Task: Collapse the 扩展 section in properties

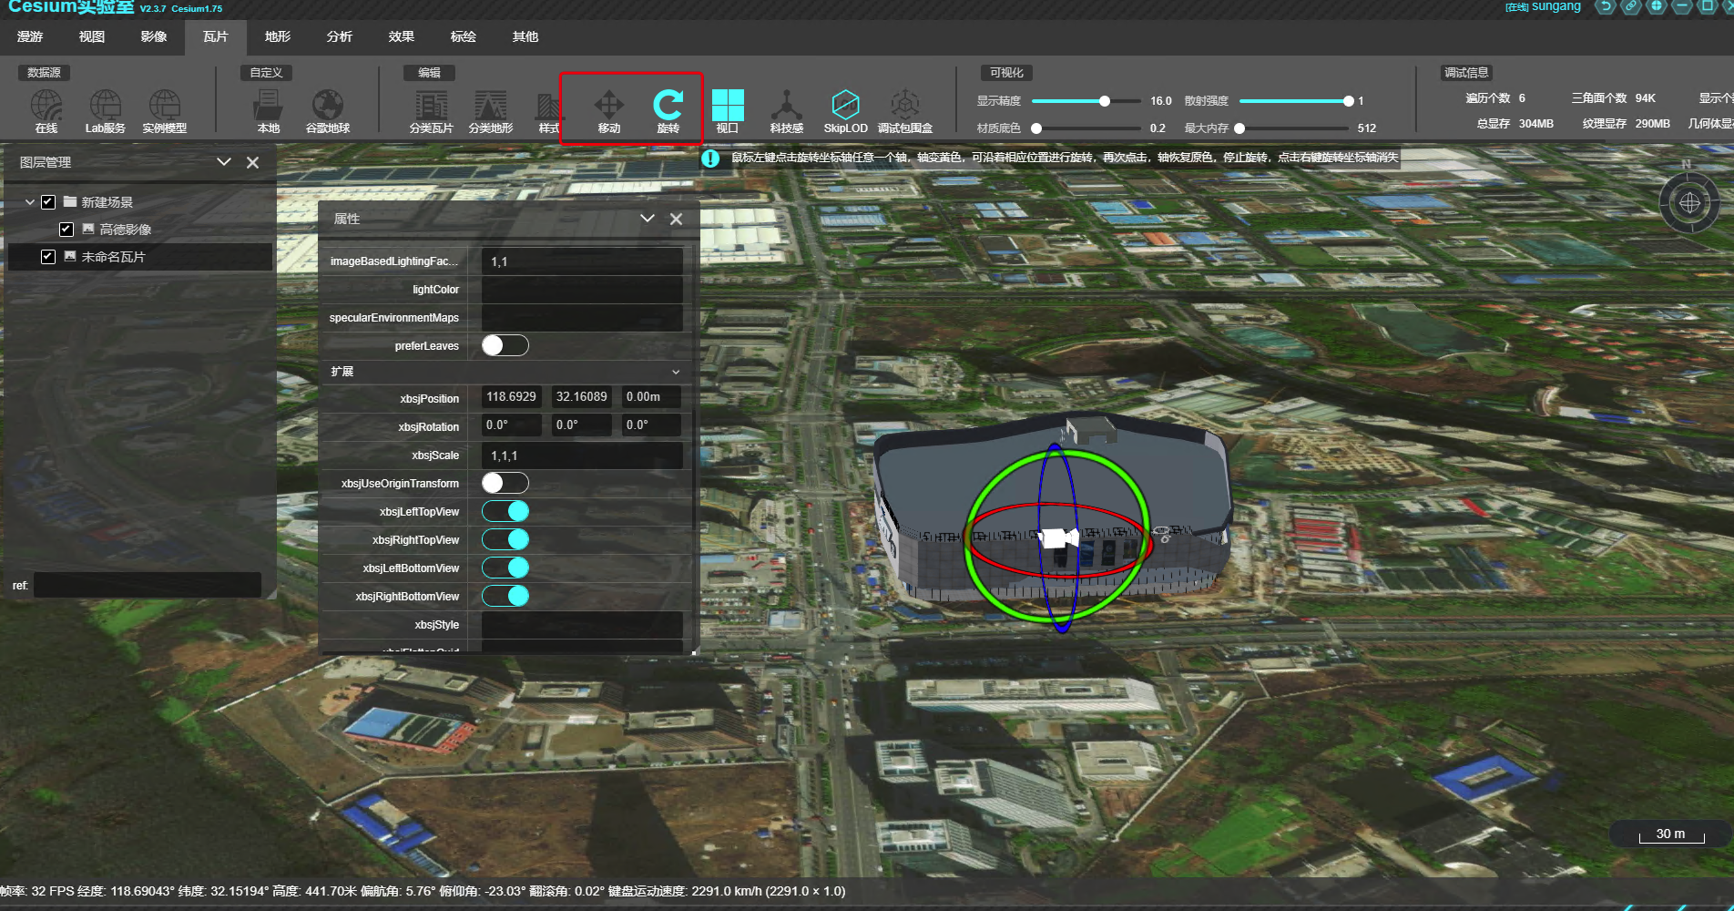Action: pyautogui.click(x=675, y=372)
